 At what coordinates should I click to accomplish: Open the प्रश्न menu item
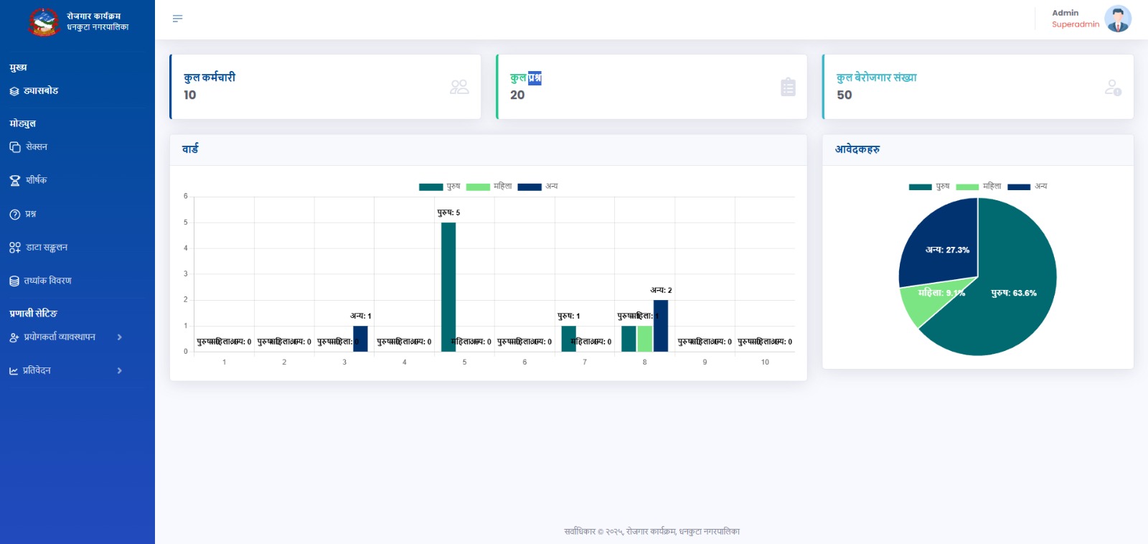[30, 214]
